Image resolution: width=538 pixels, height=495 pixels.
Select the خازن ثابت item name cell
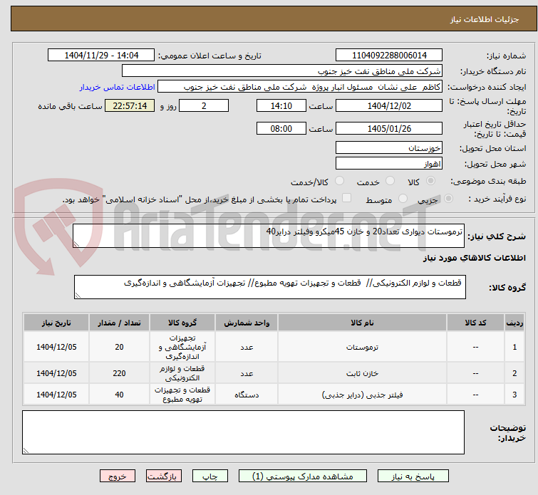362,373
